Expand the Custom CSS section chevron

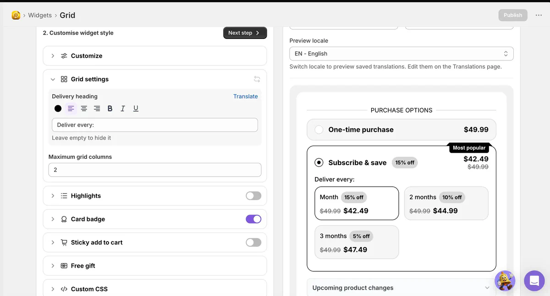[53, 289]
